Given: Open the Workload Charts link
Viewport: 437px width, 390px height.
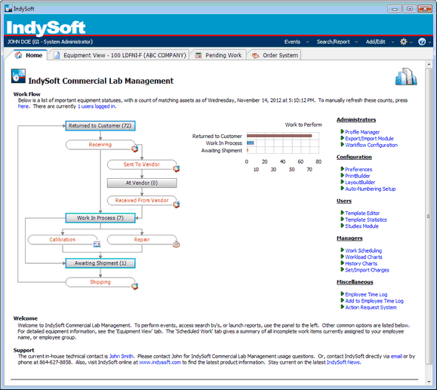Looking at the screenshot, I should click(x=364, y=257).
